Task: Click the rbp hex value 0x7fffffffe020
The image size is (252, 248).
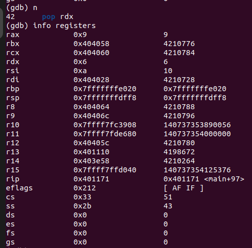Action: 105,89
